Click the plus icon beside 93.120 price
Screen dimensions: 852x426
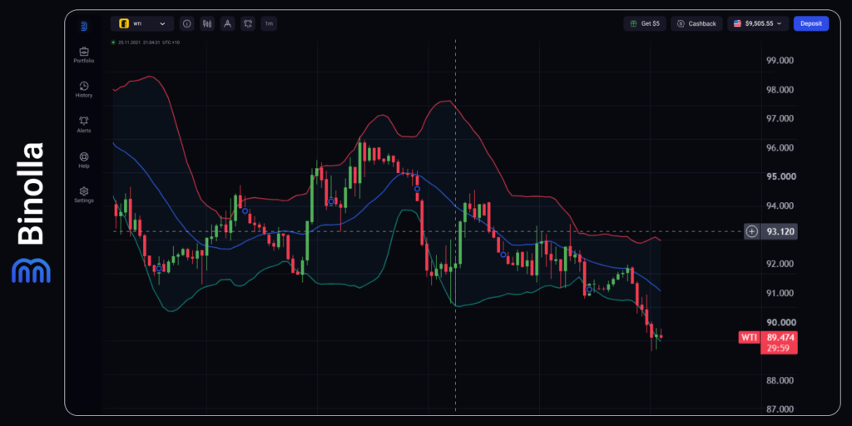tap(751, 231)
